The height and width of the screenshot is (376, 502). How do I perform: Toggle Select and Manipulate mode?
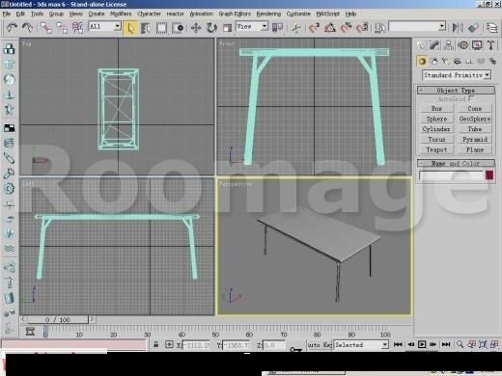pyautogui.click(x=295, y=28)
